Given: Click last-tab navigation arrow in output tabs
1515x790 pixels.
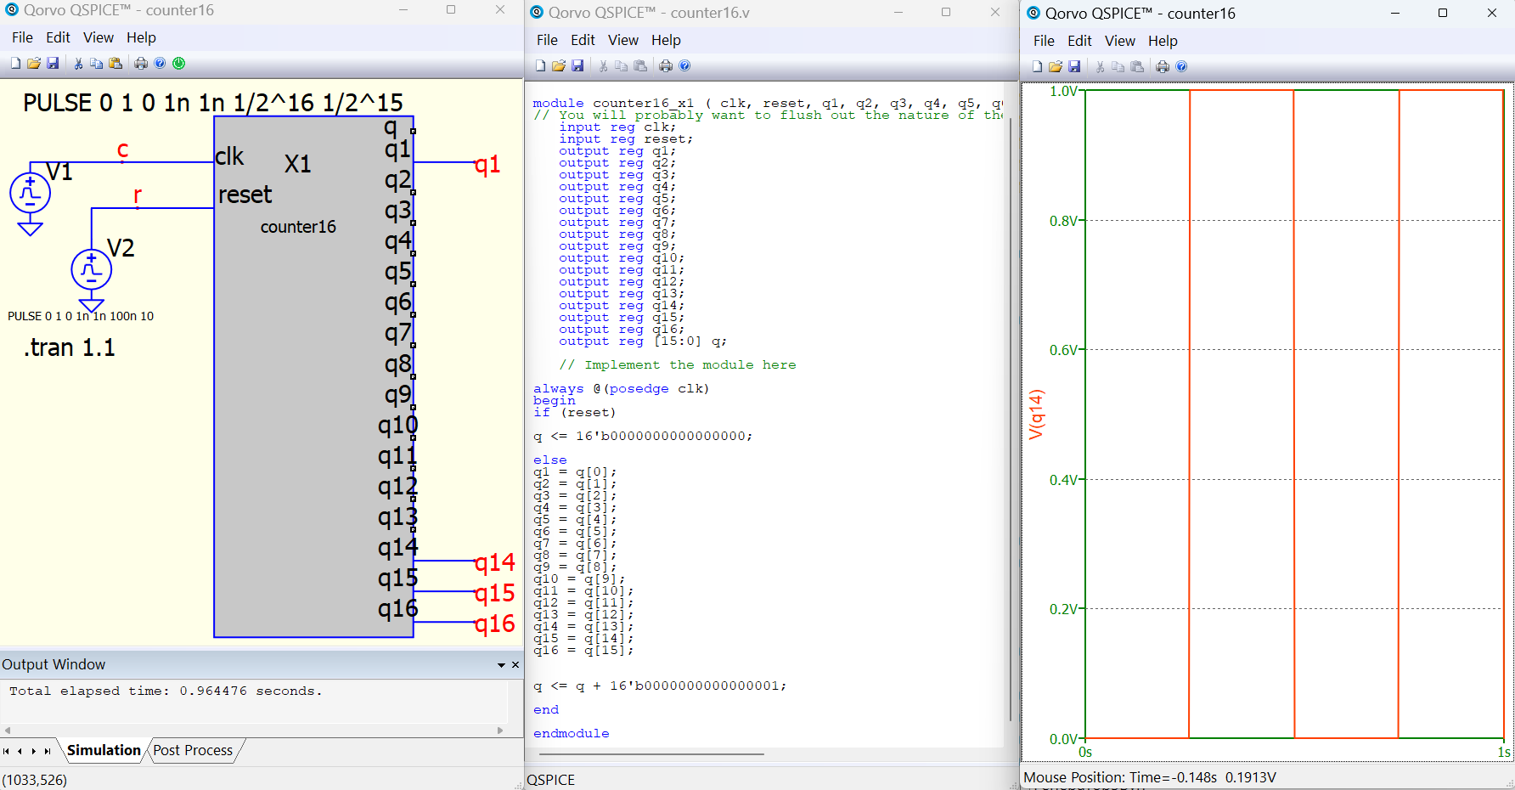Looking at the screenshot, I should [x=48, y=751].
